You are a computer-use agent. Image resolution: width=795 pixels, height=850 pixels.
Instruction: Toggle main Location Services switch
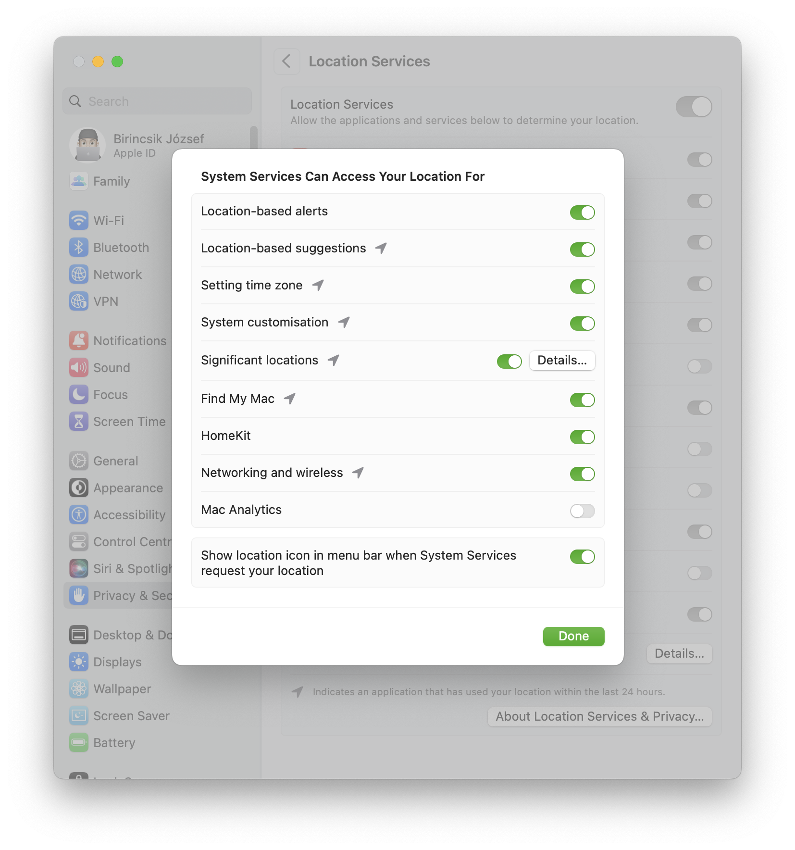694,107
